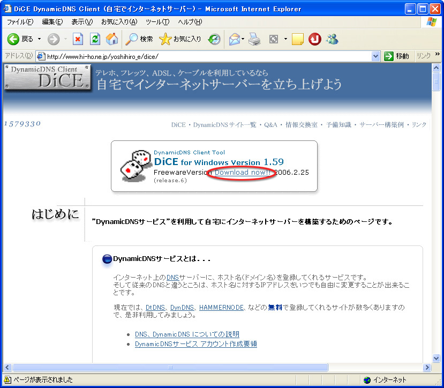This screenshot has width=444, height=388.
Task: Open DynamicDNSサイト一覧 navigation link
Action: [224, 125]
